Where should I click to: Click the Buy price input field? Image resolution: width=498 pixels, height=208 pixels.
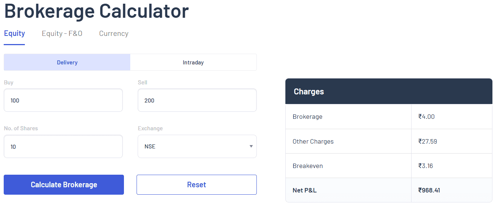click(x=63, y=100)
